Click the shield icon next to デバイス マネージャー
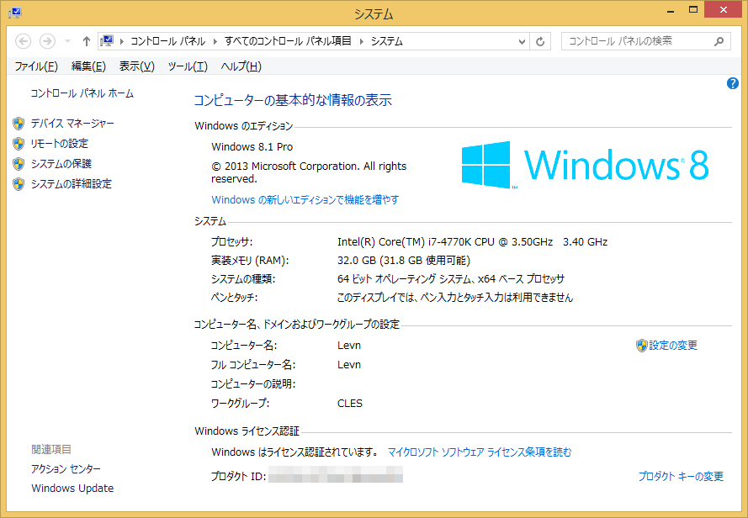The image size is (748, 518). click(x=19, y=124)
